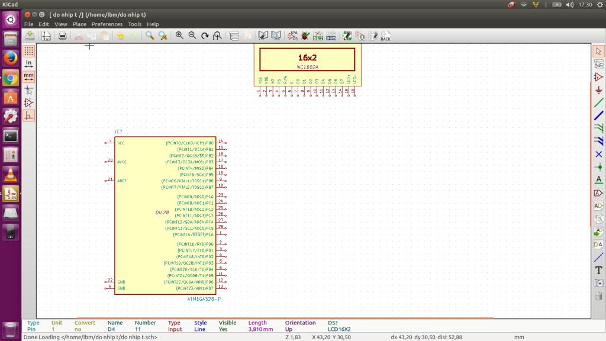Screen dimensions: 606x341
Task: Run the electrical rules check (ladybug icon)
Action: pos(305,36)
